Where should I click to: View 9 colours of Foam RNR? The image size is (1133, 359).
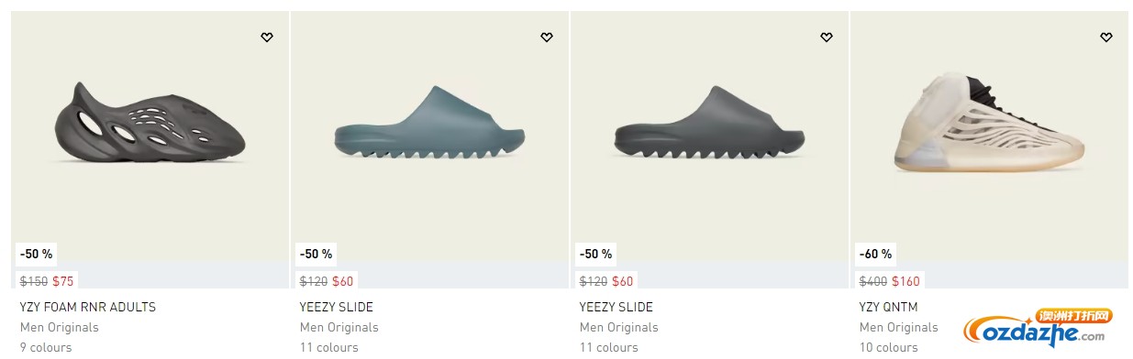(x=46, y=347)
